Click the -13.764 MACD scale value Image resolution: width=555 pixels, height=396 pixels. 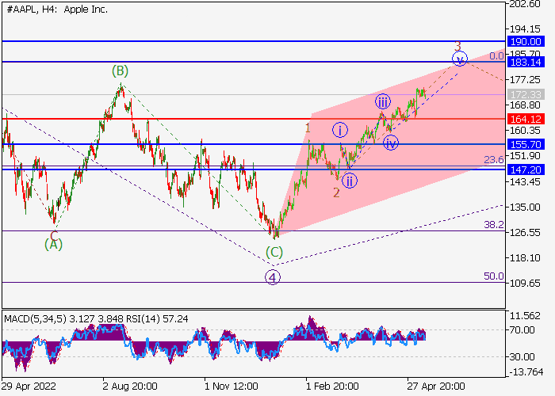(x=526, y=372)
